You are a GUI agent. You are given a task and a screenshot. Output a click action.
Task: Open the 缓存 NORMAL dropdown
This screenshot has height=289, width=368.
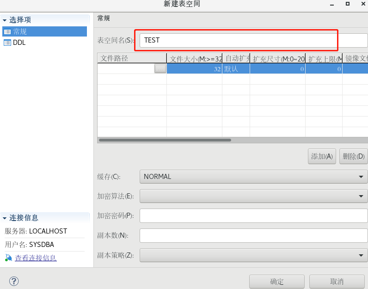click(x=253, y=177)
